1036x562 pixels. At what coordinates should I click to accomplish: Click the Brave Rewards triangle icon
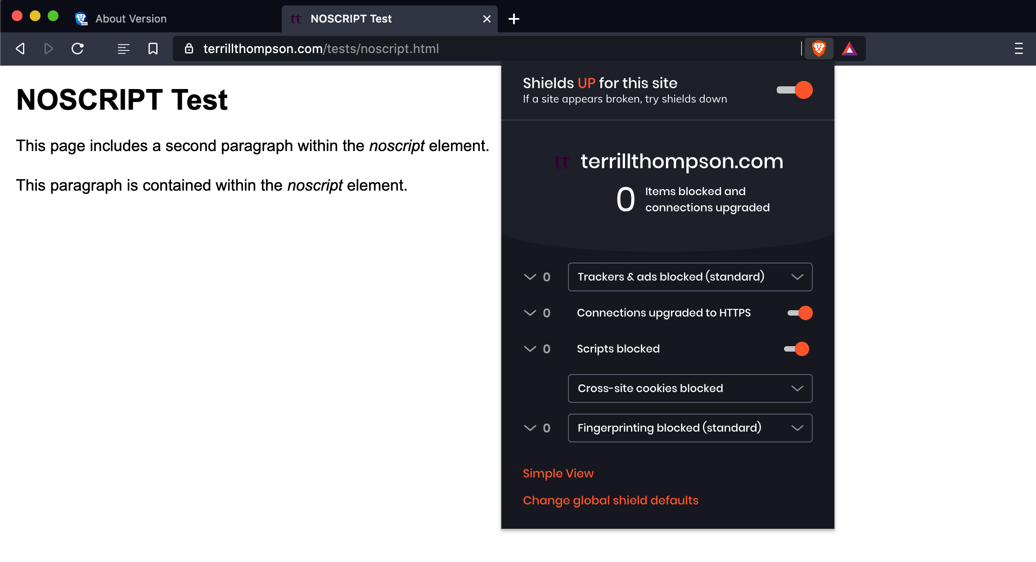click(x=850, y=48)
